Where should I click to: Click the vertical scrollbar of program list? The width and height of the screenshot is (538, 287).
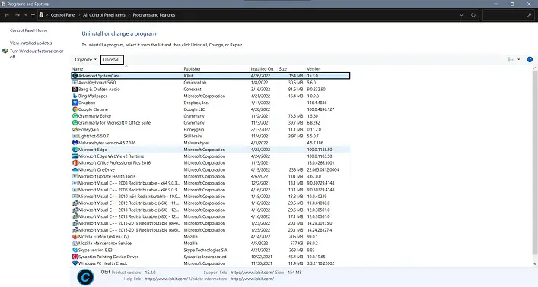pos(535,162)
